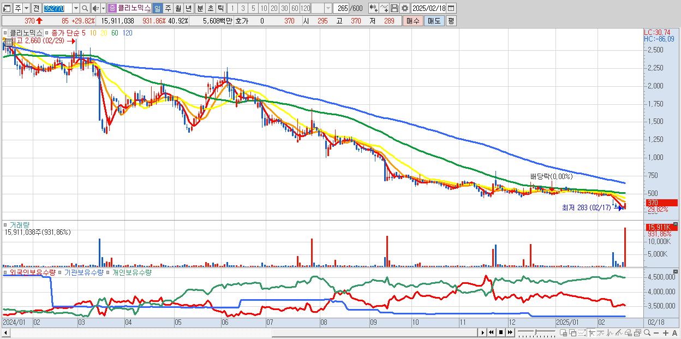Click the gear settings icon in toolbar
681x339 pixels.
(405, 8)
